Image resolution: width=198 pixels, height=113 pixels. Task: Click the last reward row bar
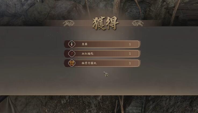pos(102,63)
